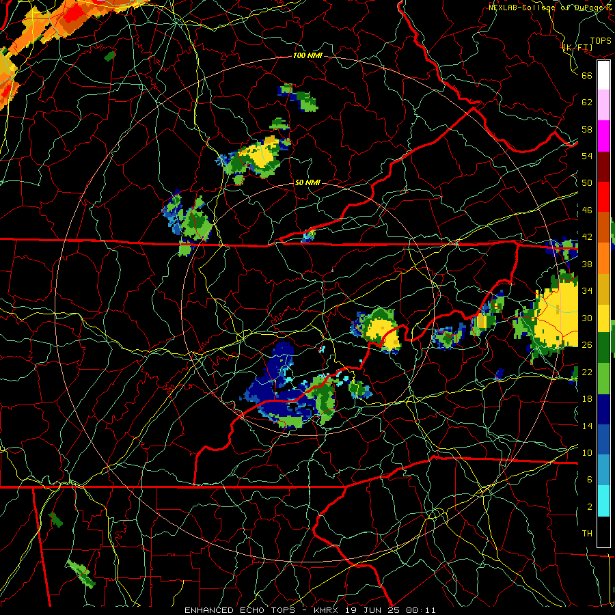
Task: Click the 00:11 timestamp
Action: pos(421,610)
